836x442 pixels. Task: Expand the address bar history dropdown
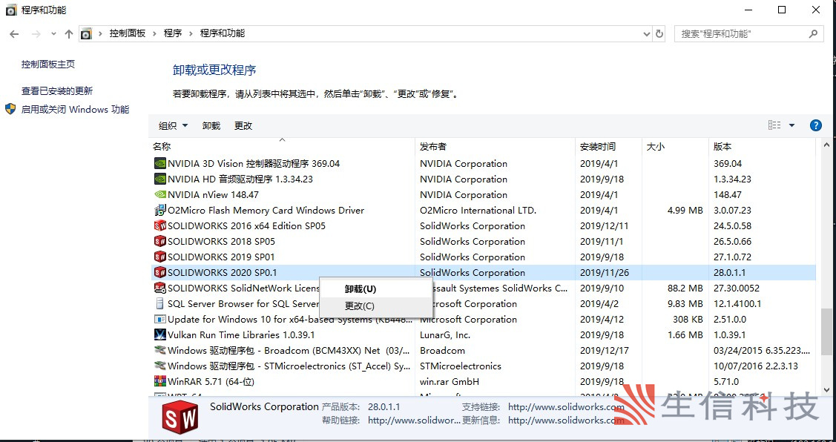pos(647,33)
